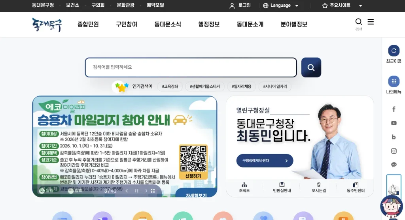This screenshot has width=405, height=220.
Task: Click the 동대문구 logo
Action: point(47,24)
